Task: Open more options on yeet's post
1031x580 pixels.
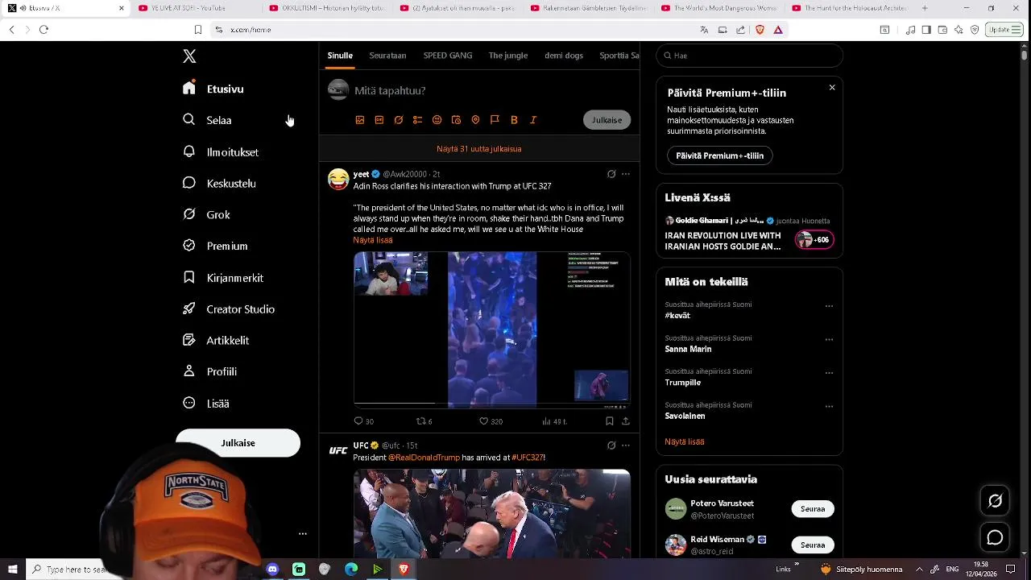Action: [626, 174]
